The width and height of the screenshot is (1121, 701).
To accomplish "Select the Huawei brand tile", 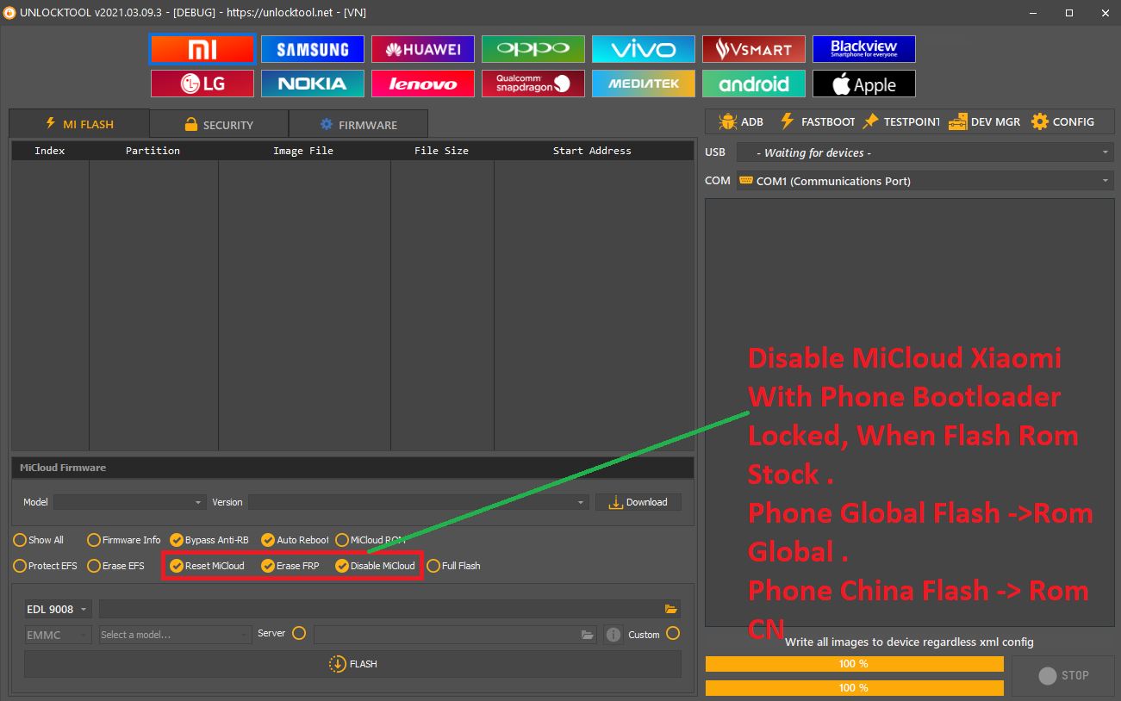I will [x=423, y=49].
